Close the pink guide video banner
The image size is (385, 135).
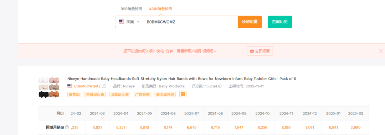click(x=381, y=51)
